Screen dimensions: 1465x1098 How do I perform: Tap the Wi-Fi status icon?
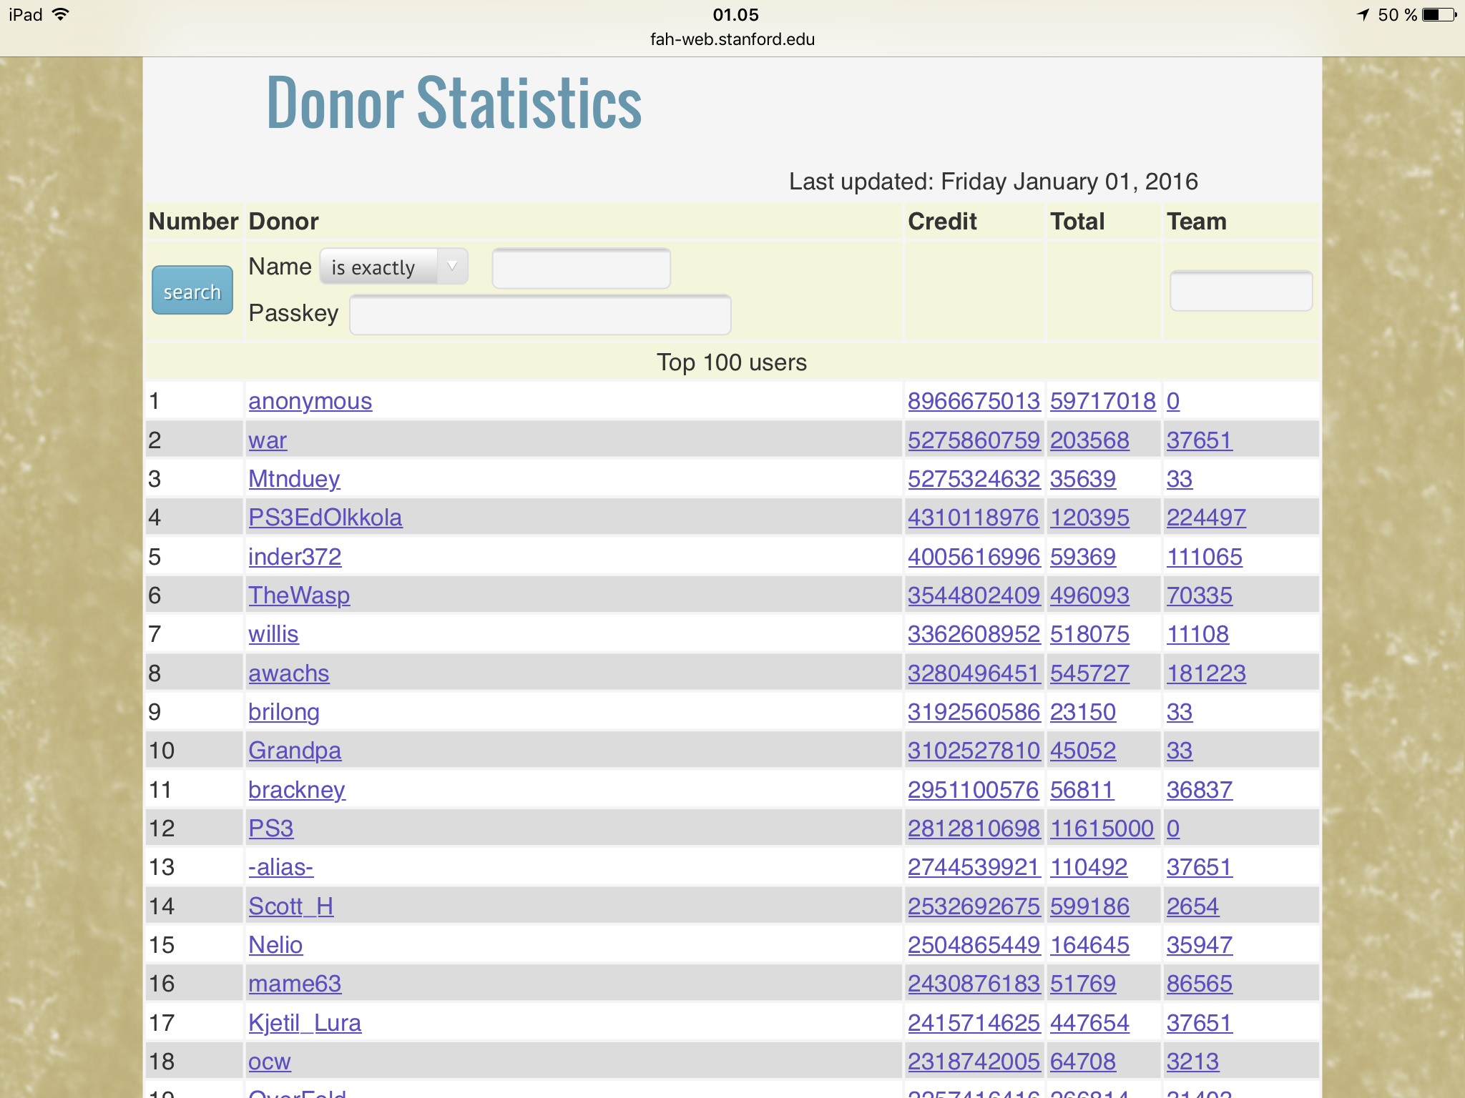(x=62, y=15)
